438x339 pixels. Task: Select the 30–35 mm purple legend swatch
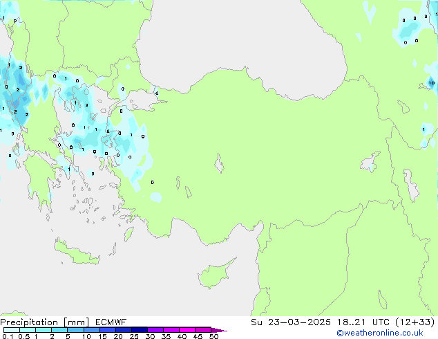click(x=155, y=330)
